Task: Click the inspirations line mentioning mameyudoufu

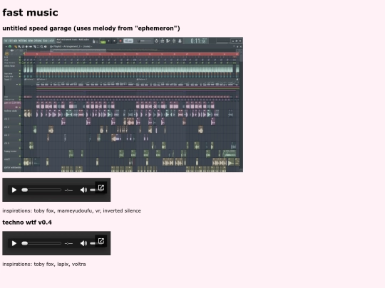Action: click(x=72, y=211)
